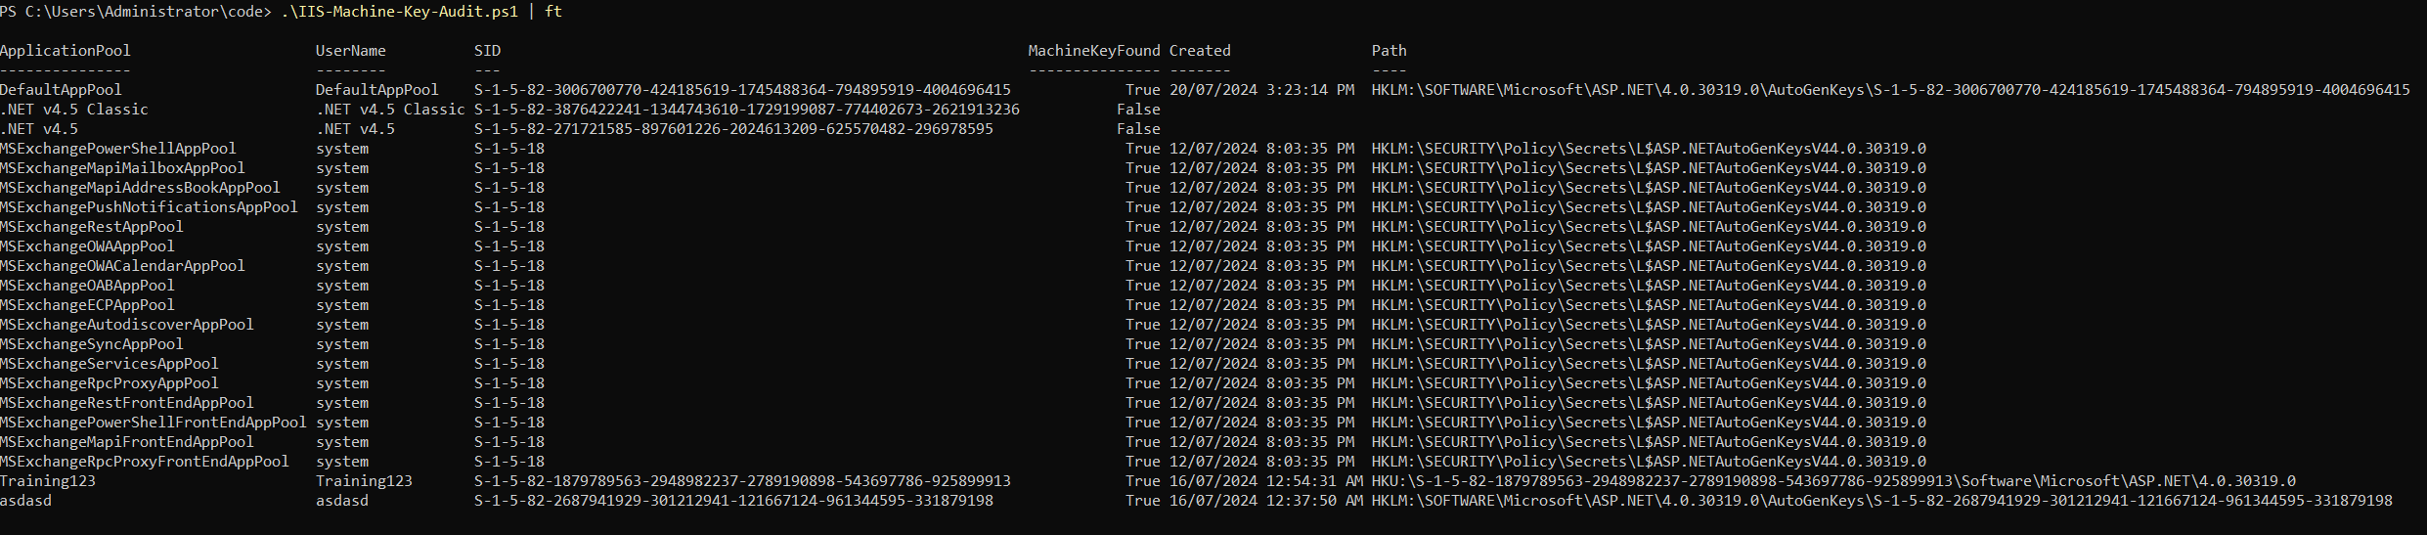The image size is (2427, 535).
Task: Click the MSExchangeAutodiscoverAppPool entry
Action: click(126, 325)
